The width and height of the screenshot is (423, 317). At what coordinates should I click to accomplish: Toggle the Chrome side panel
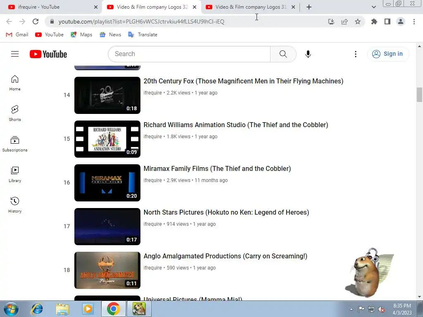tap(387, 21)
